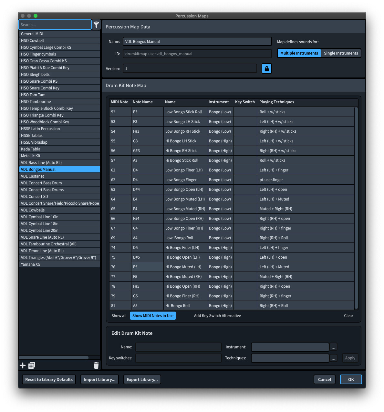The height and width of the screenshot is (412, 384).
Task: Click the Key switches input field
Action: click(178, 358)
